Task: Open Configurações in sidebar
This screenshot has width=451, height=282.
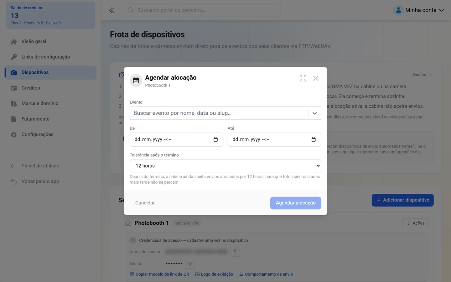Action: pos(51,134)
